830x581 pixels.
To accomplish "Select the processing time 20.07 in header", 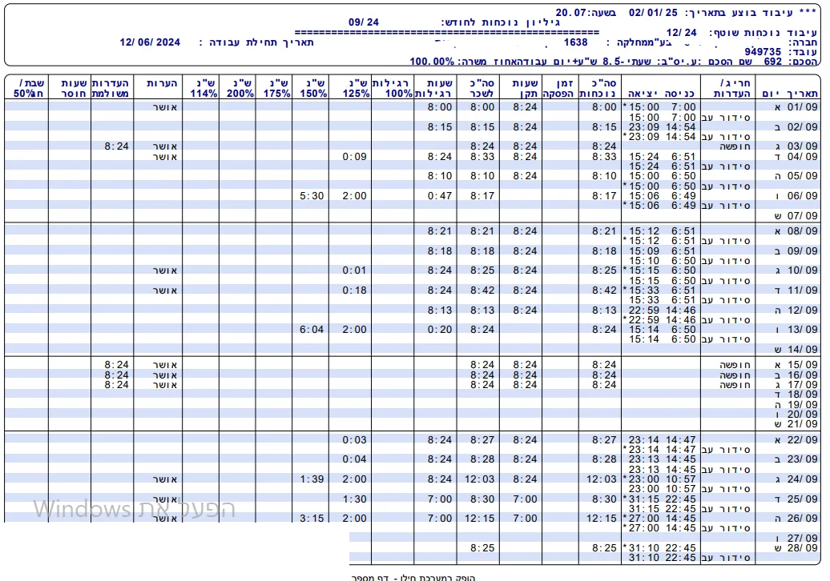I will [x=570, y=12].
